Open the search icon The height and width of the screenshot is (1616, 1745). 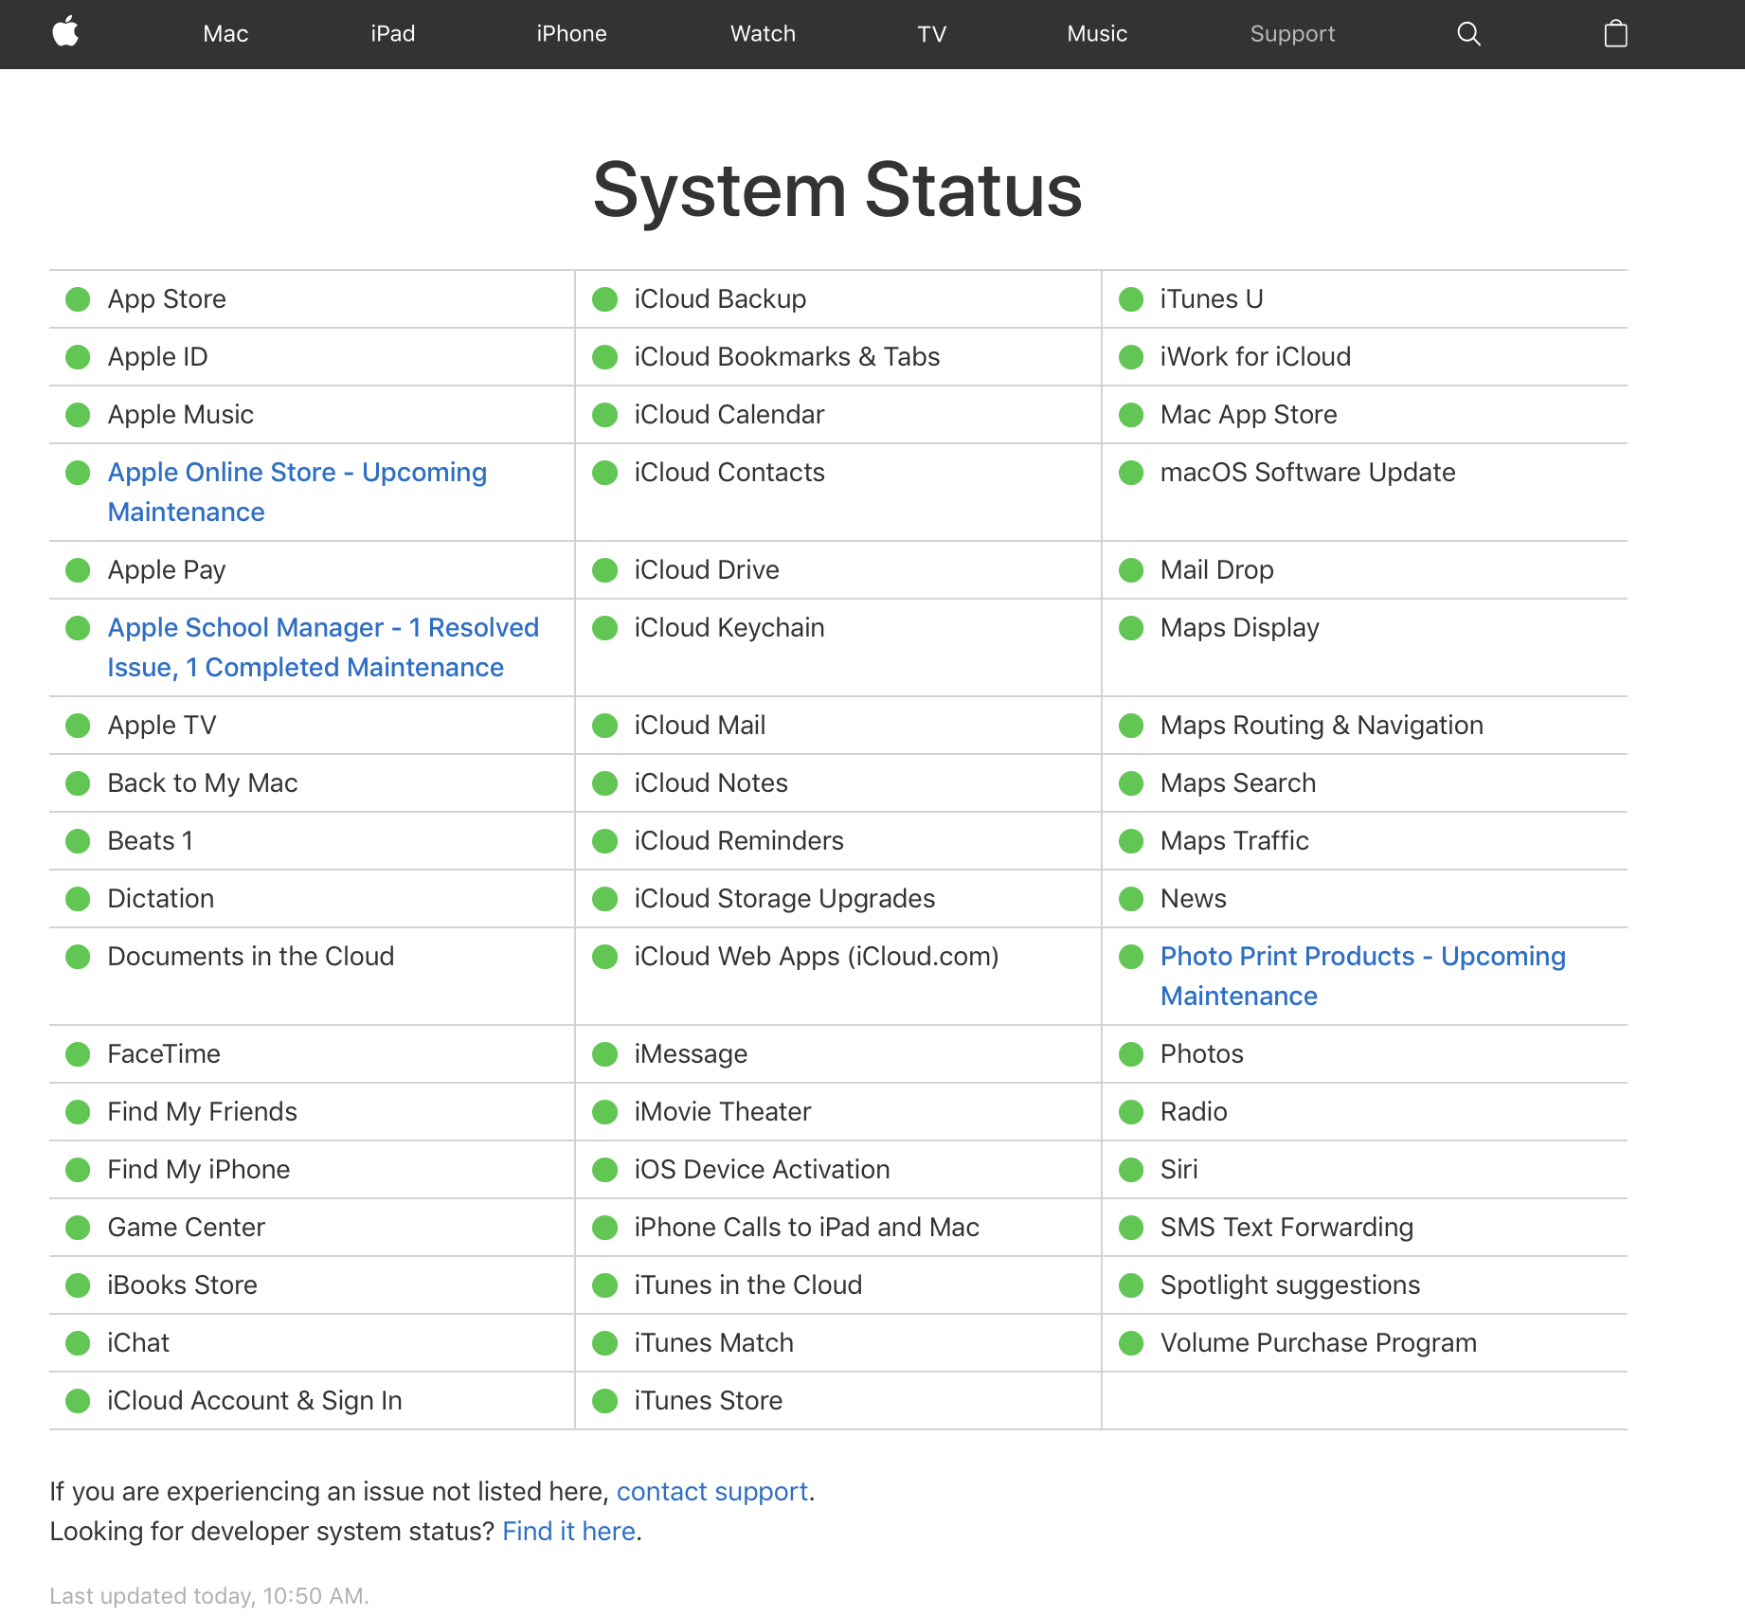coord(1467,33)
